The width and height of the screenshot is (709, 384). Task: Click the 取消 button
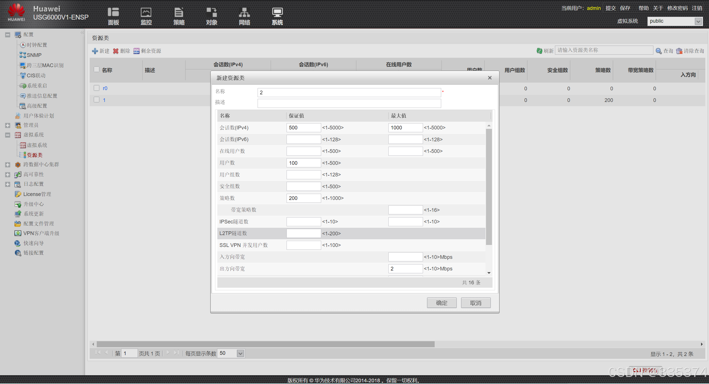tap(476, 303)
